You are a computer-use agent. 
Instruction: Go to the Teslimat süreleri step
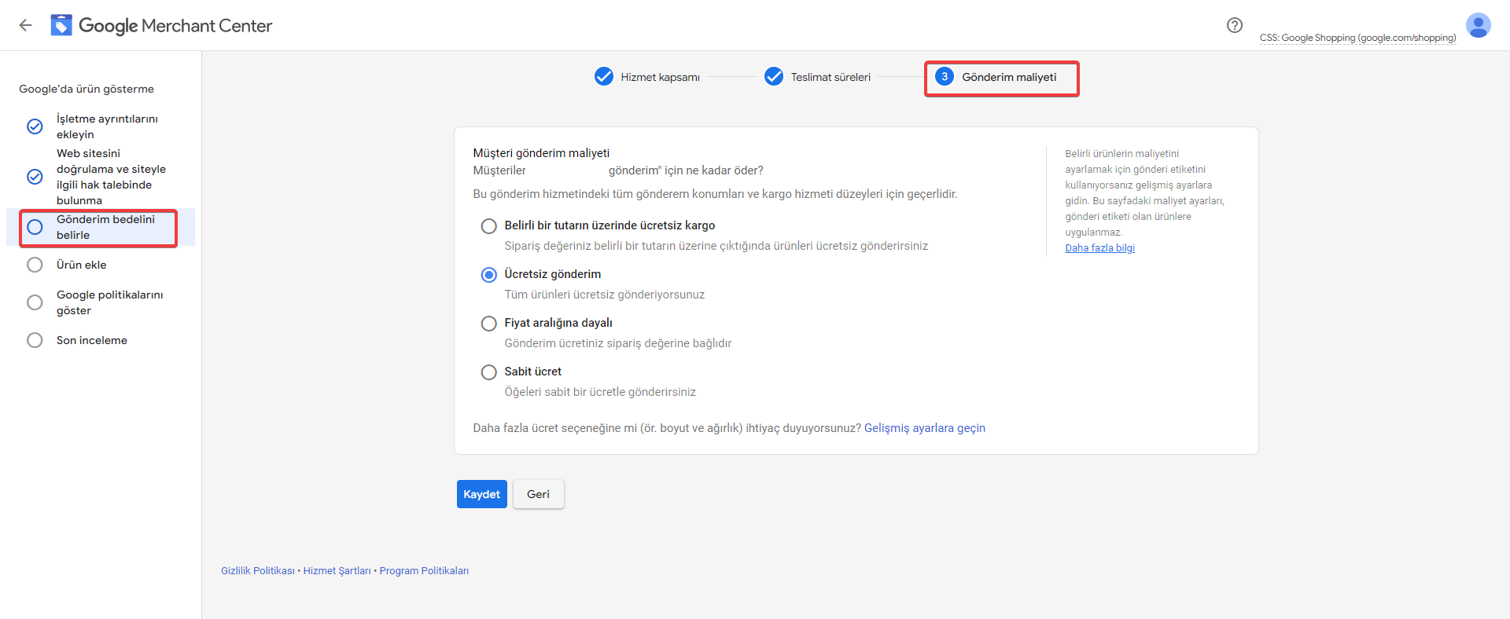[830, 77]
